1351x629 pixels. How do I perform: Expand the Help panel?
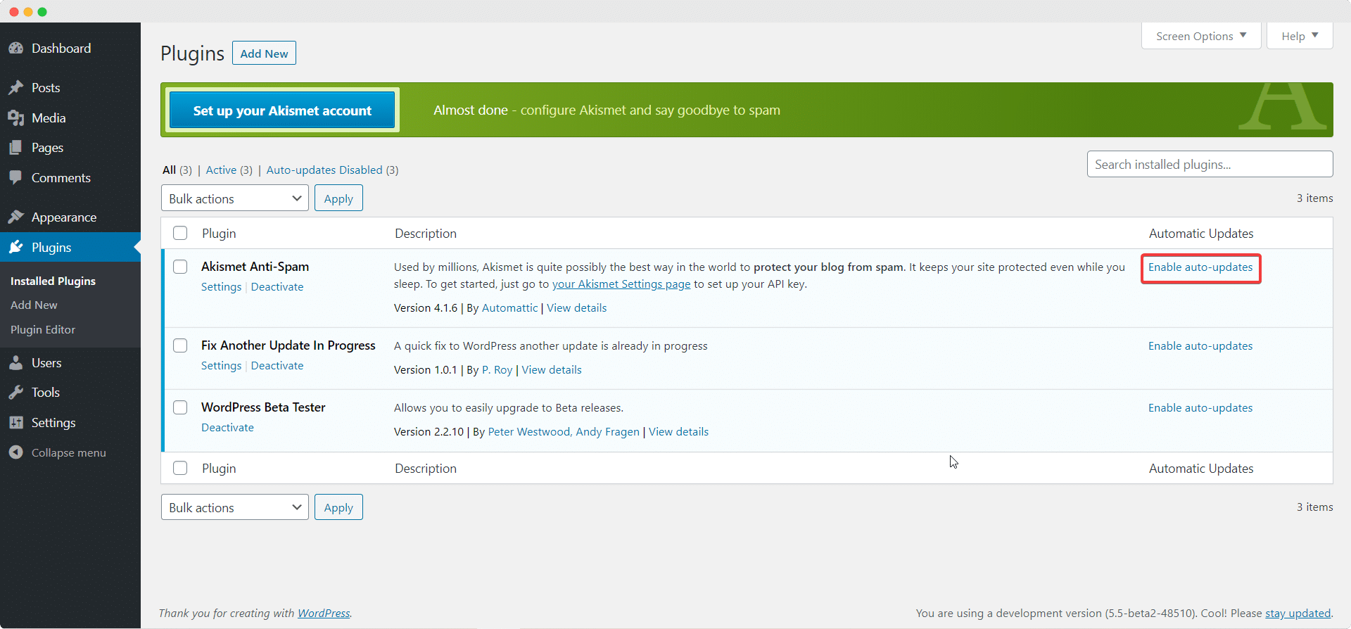pos(1300,36)
